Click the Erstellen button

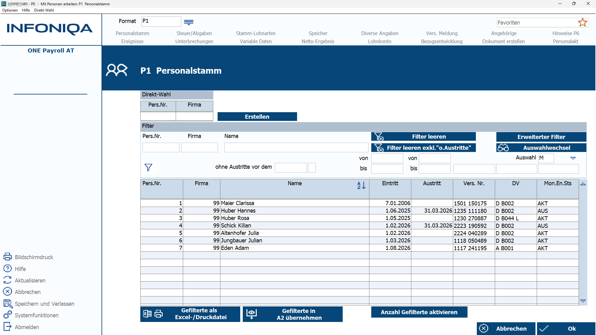tap(257, 117)
